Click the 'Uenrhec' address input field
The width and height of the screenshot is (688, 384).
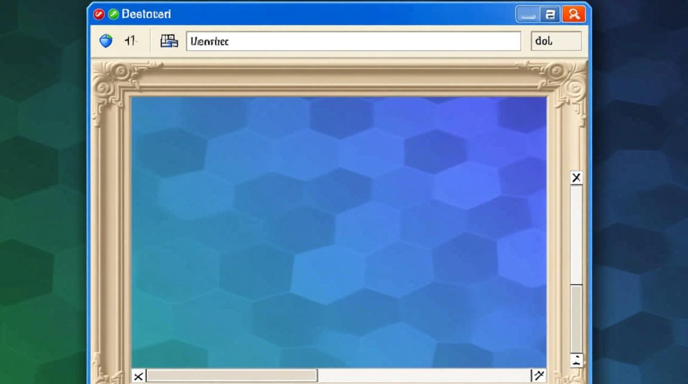(353, 41)
